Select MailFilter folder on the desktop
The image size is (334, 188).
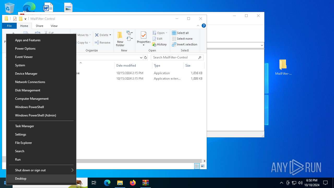[x=283, y=67]
